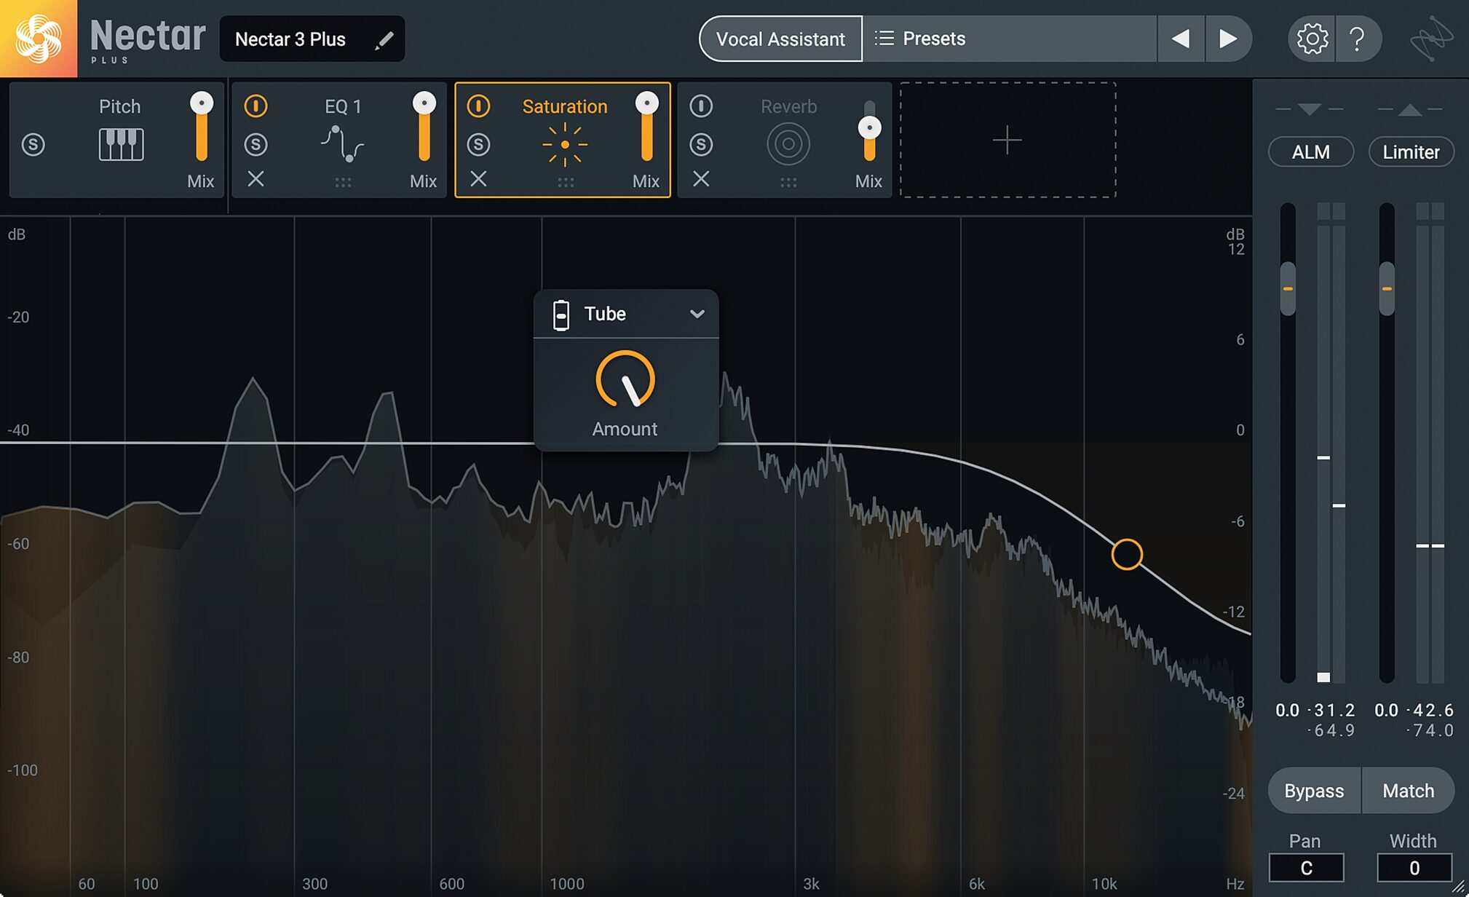
Task: Toggle the Limiter button
Action: coord(1411,152)
